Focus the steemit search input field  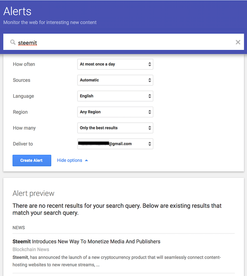click(123, 42)
